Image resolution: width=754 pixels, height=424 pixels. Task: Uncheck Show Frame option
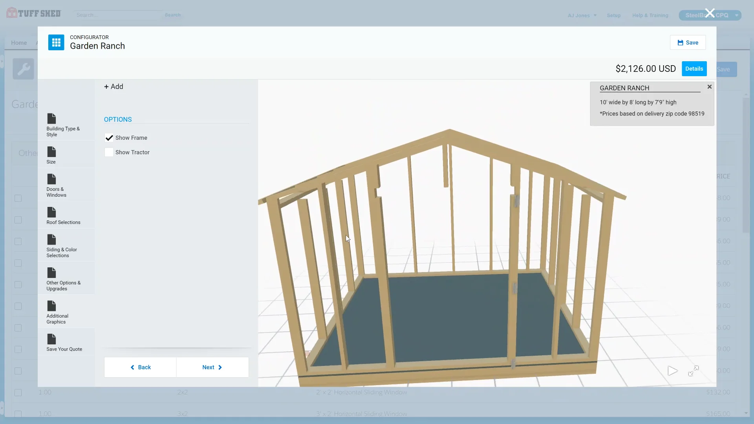109,138
